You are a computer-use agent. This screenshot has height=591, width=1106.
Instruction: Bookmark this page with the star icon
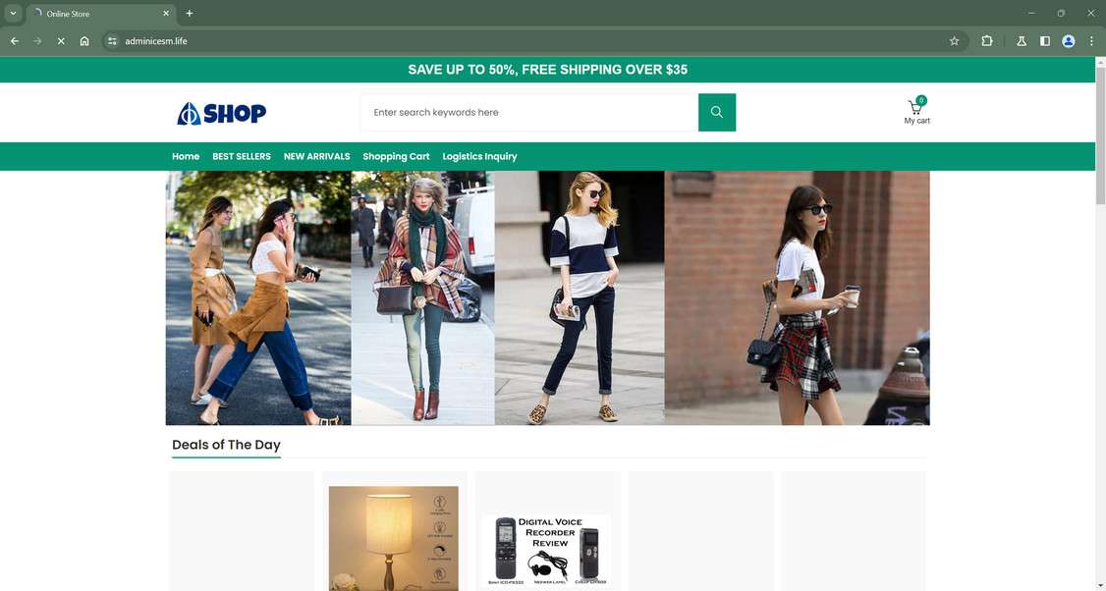point(955,41)
